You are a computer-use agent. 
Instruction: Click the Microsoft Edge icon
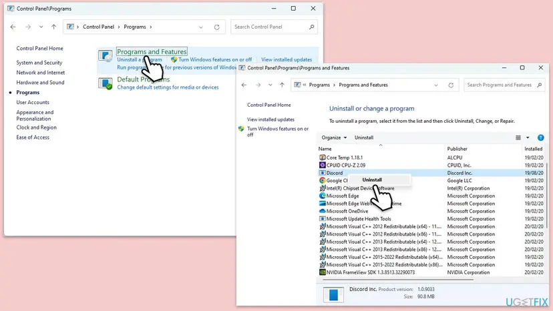pyautogui.click(x=322, y=196)
